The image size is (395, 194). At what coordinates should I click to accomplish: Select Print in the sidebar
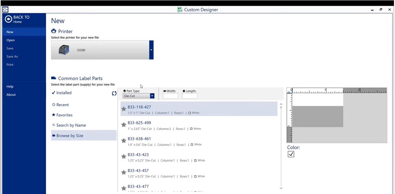click(x=24, y=65)
